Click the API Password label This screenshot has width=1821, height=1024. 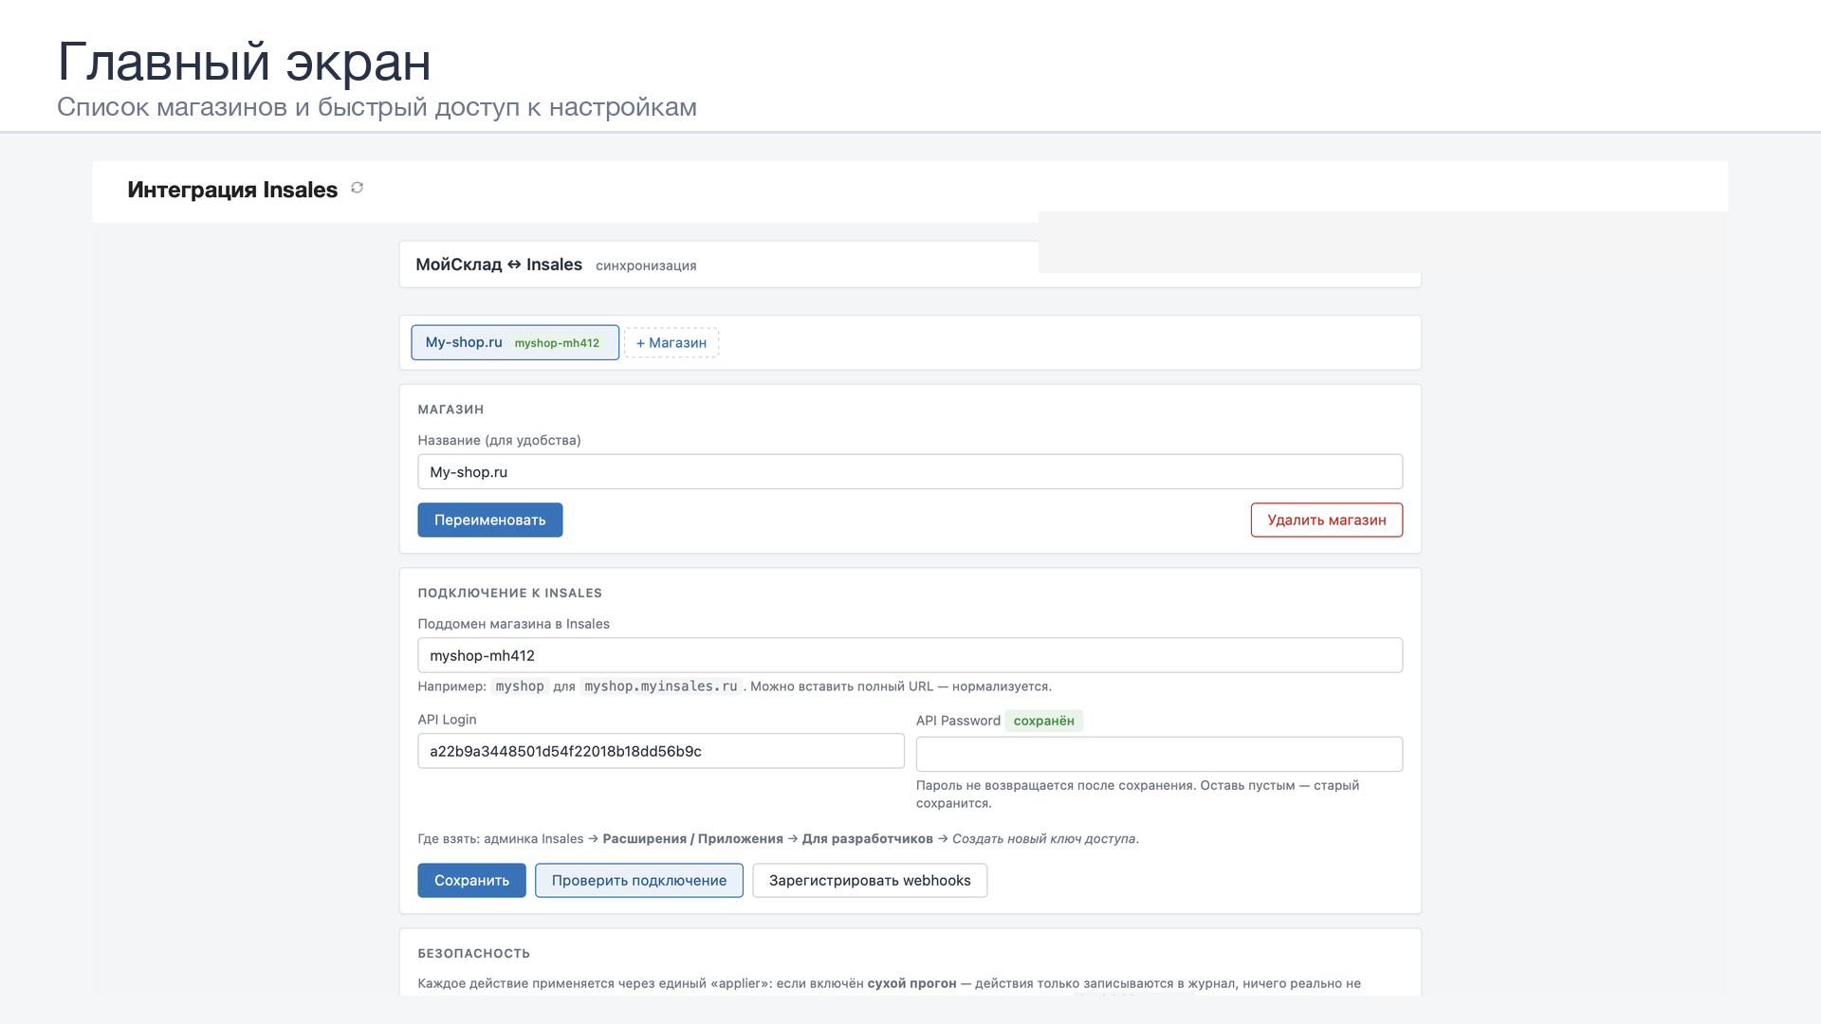tap(958, 721)
